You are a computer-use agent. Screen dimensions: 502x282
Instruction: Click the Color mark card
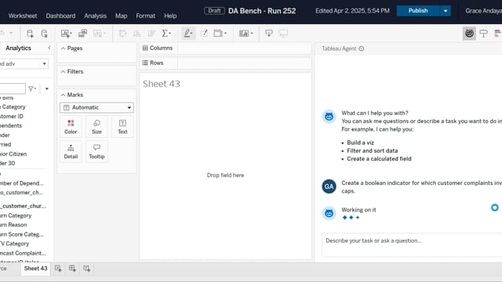click(x=71, y=127)
